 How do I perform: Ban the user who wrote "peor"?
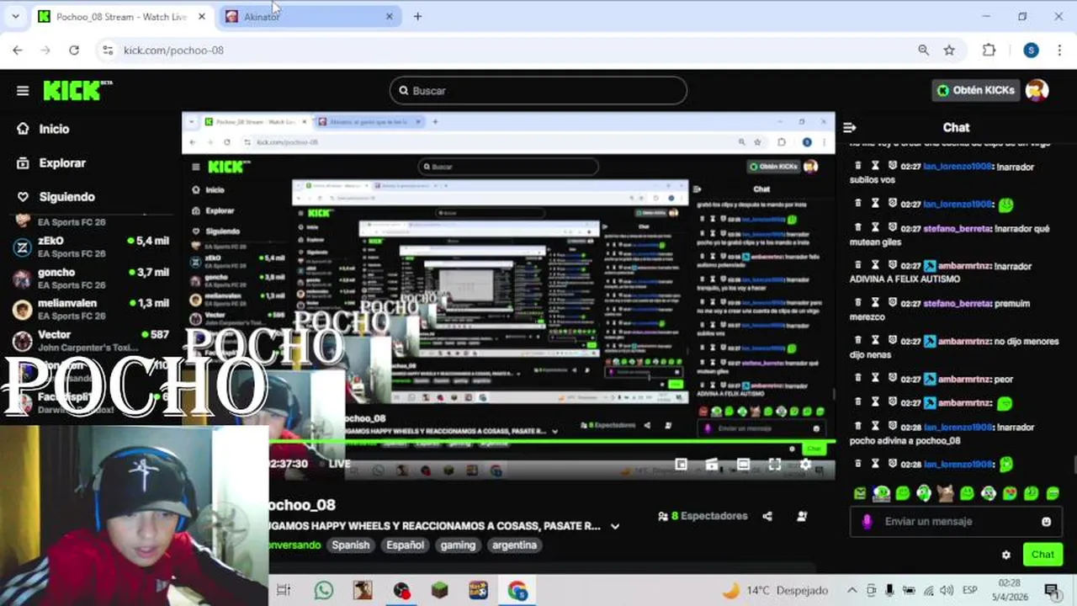pos(893,379)
